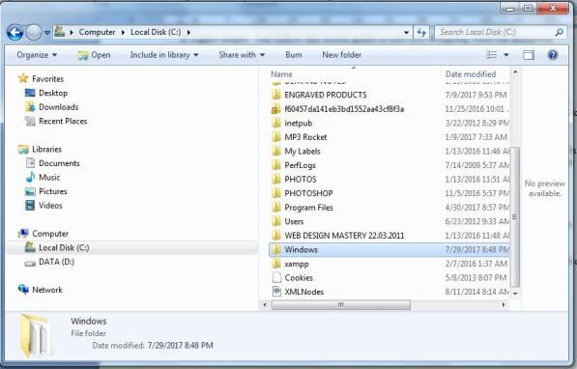Click the vertical scrollbar up arrow
Screen dimensions: 577x369
[515, 72]
